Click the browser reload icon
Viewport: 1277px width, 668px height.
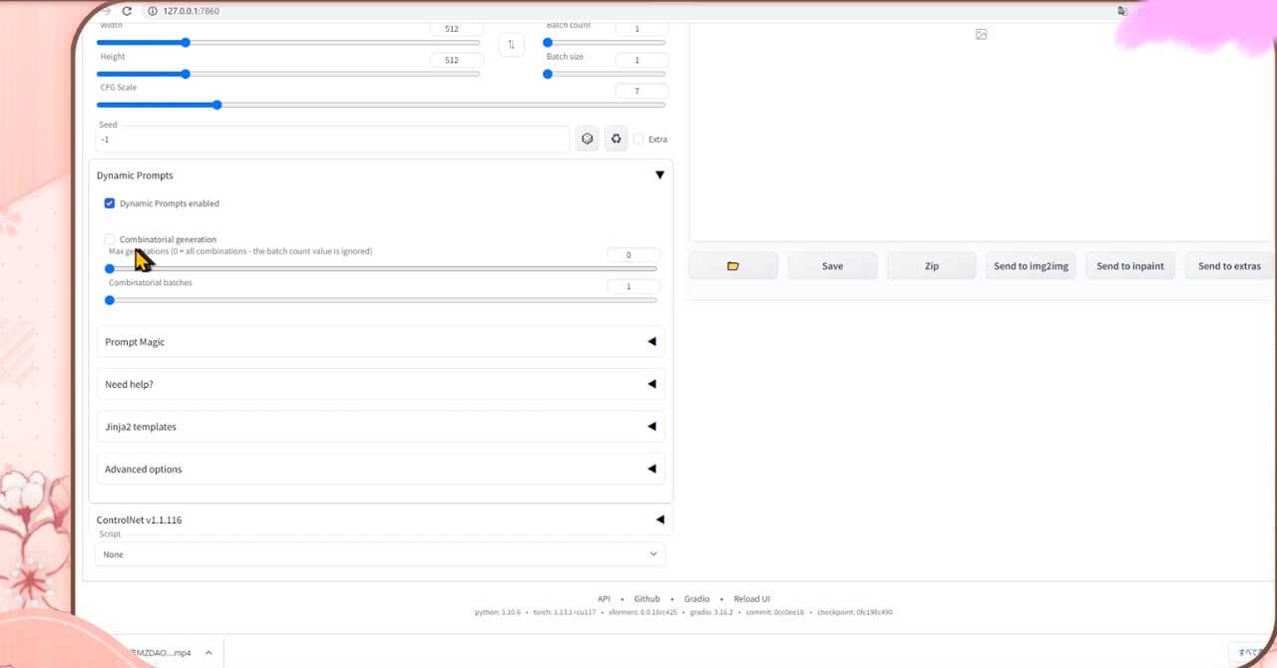[x=127, y=11]
